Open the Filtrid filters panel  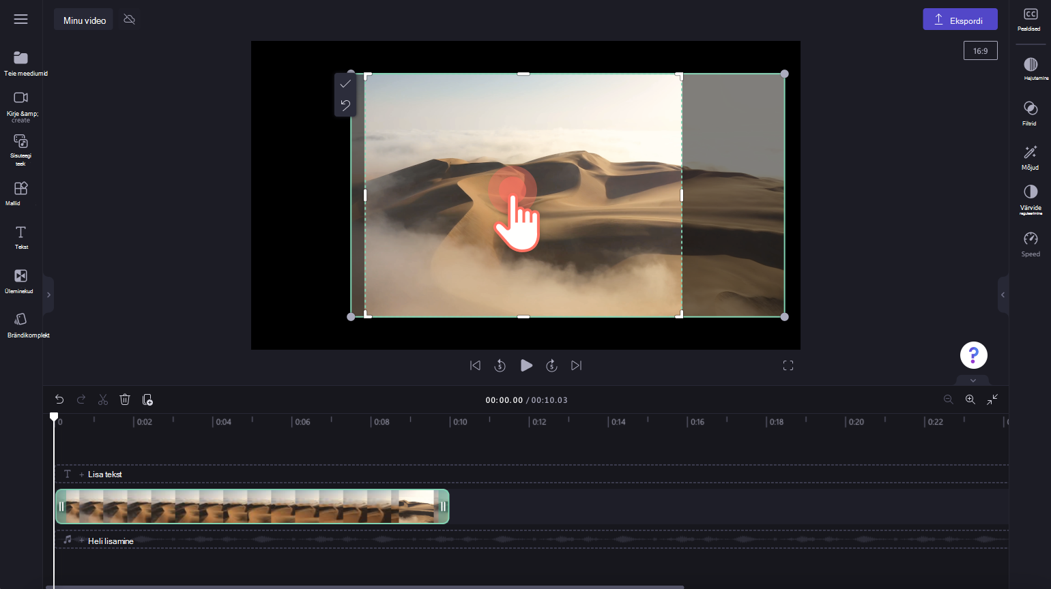(x=1031, y=113)
